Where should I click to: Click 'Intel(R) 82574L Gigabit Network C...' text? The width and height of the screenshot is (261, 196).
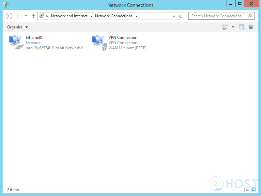(56, 48)
